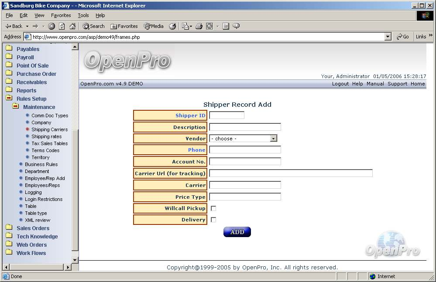Click the sidebar vertical scrollbar down arrow

75,260
